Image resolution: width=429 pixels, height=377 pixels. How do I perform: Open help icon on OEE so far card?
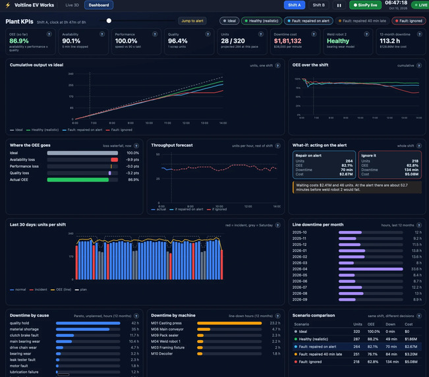click(x=49, y=34)
